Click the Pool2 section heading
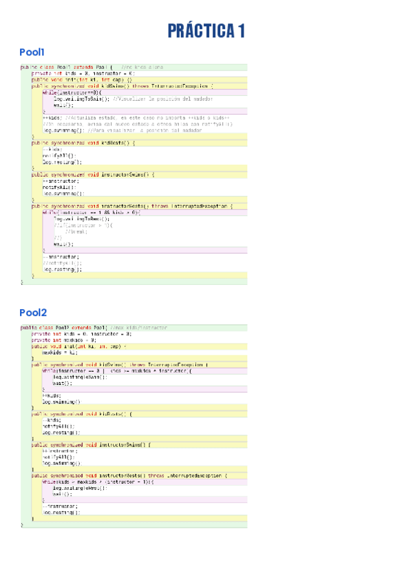413x585 pixels. pos(33,313)
